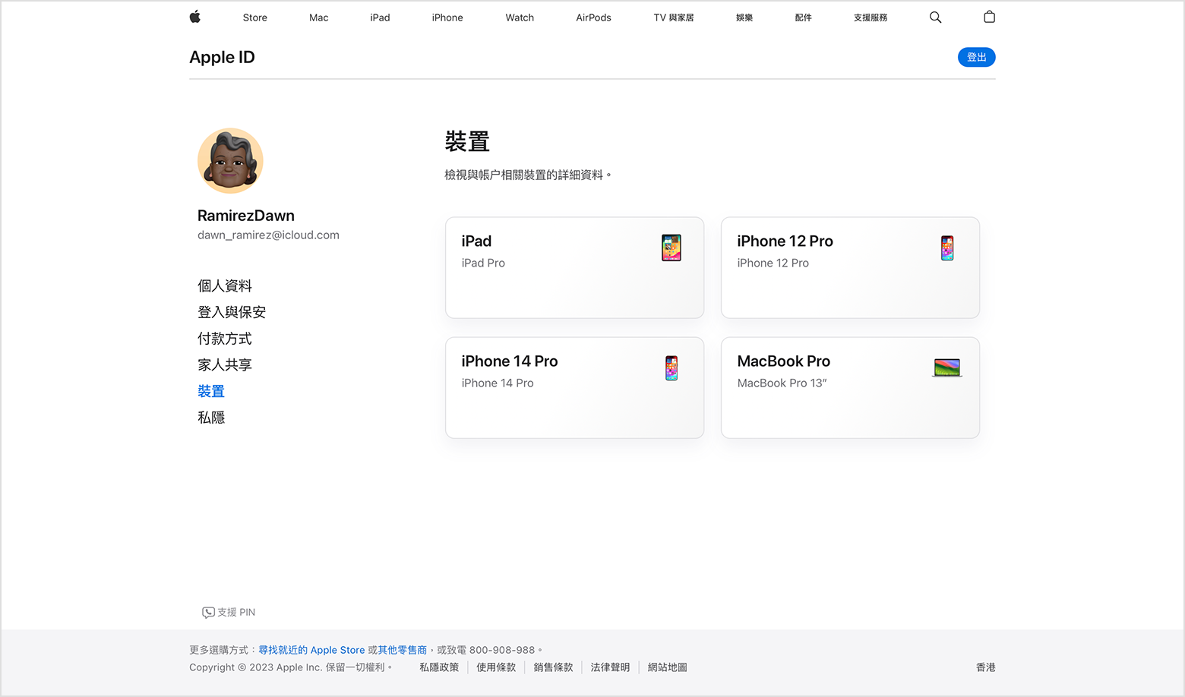Open the 支援服務 navigation item
Screen dimensions: 1185x697
coord(871,17)
